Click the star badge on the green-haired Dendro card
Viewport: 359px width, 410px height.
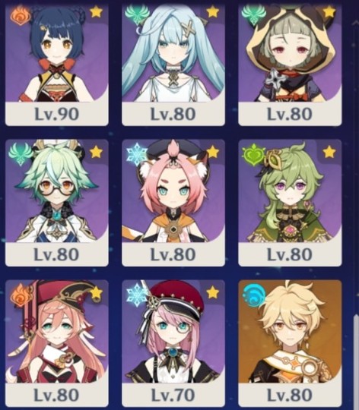329,152
